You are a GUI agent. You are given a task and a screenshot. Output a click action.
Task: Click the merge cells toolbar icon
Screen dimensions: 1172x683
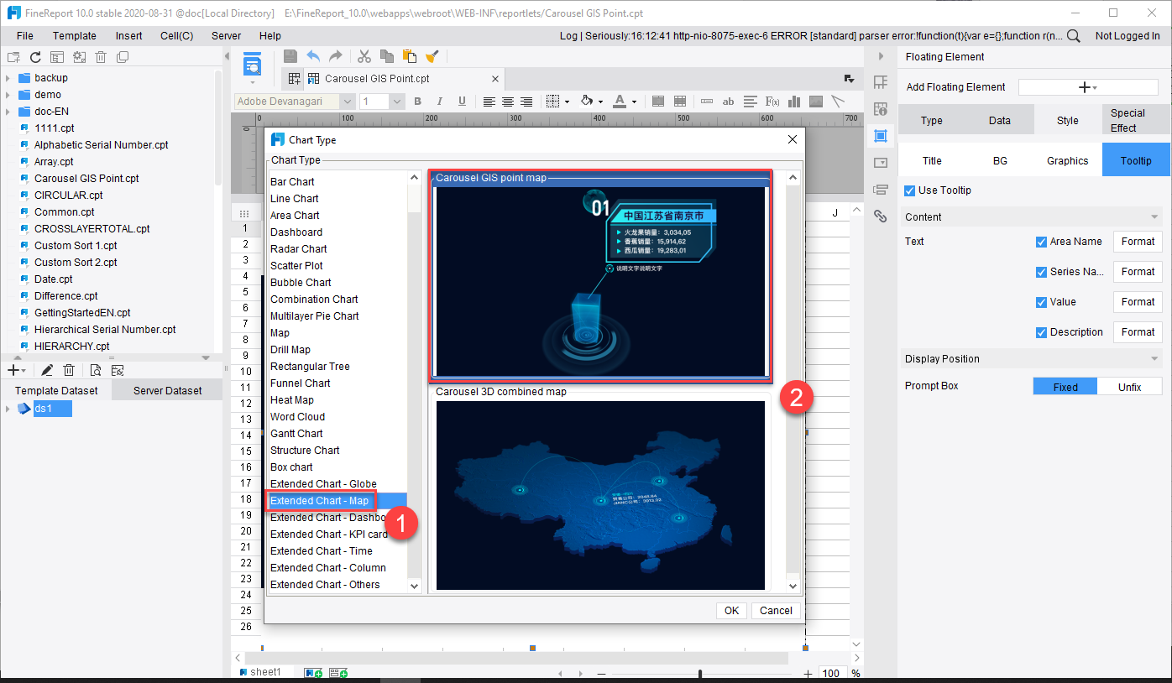pos(659,102)
